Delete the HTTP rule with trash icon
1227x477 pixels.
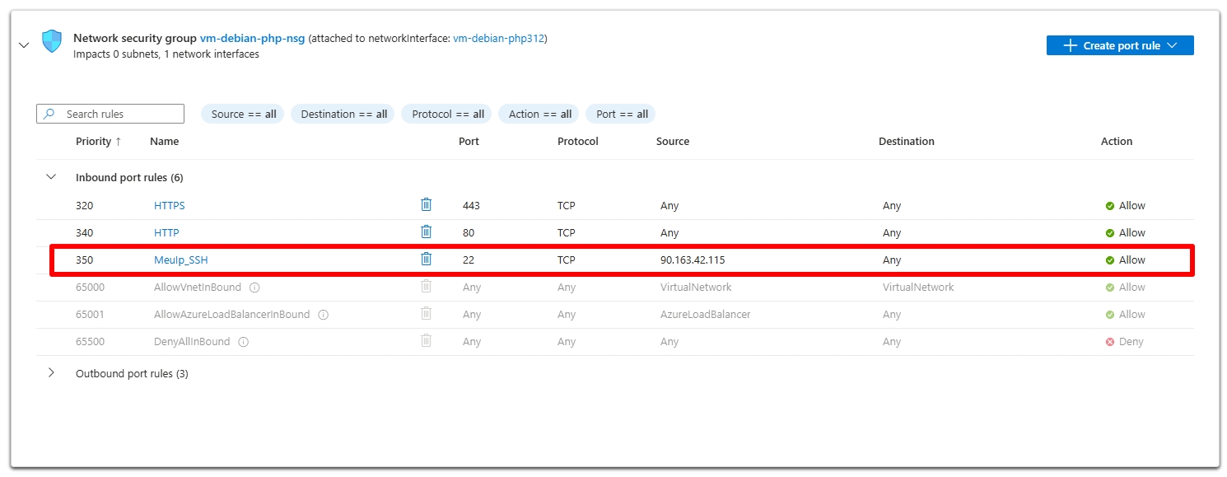(x=426, y=231)
